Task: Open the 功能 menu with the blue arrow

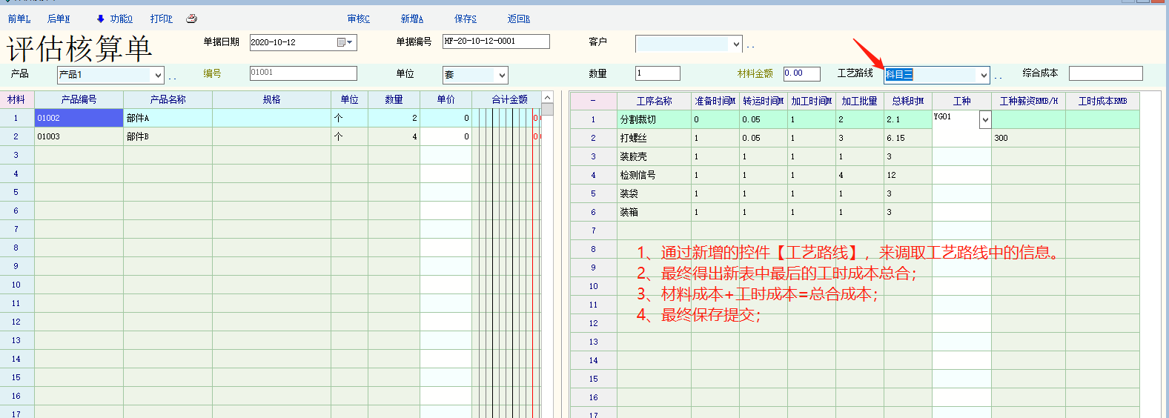Action: click(115, 19)
